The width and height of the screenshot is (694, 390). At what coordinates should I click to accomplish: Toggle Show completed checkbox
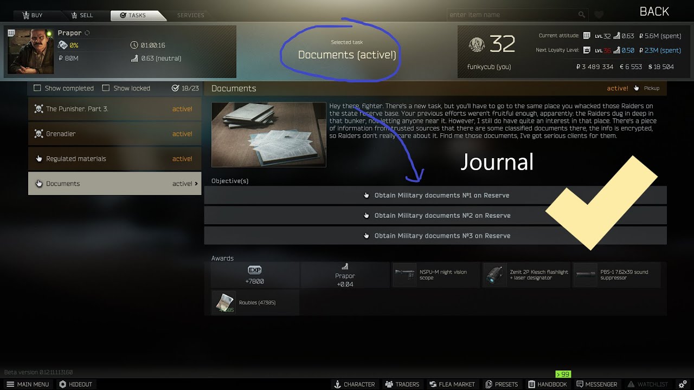click(37, 88)
